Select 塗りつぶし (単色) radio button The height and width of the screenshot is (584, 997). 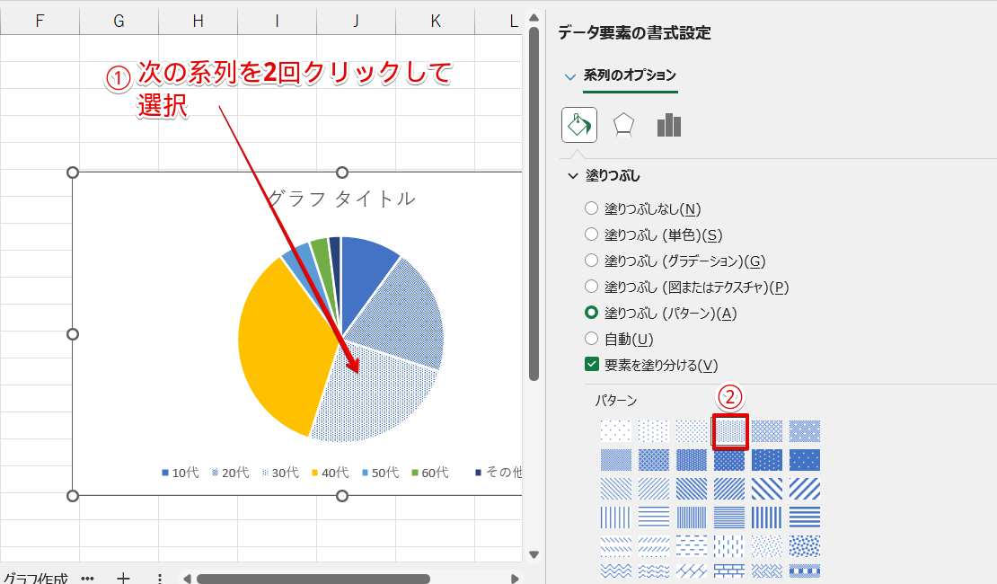coord(591,234)
